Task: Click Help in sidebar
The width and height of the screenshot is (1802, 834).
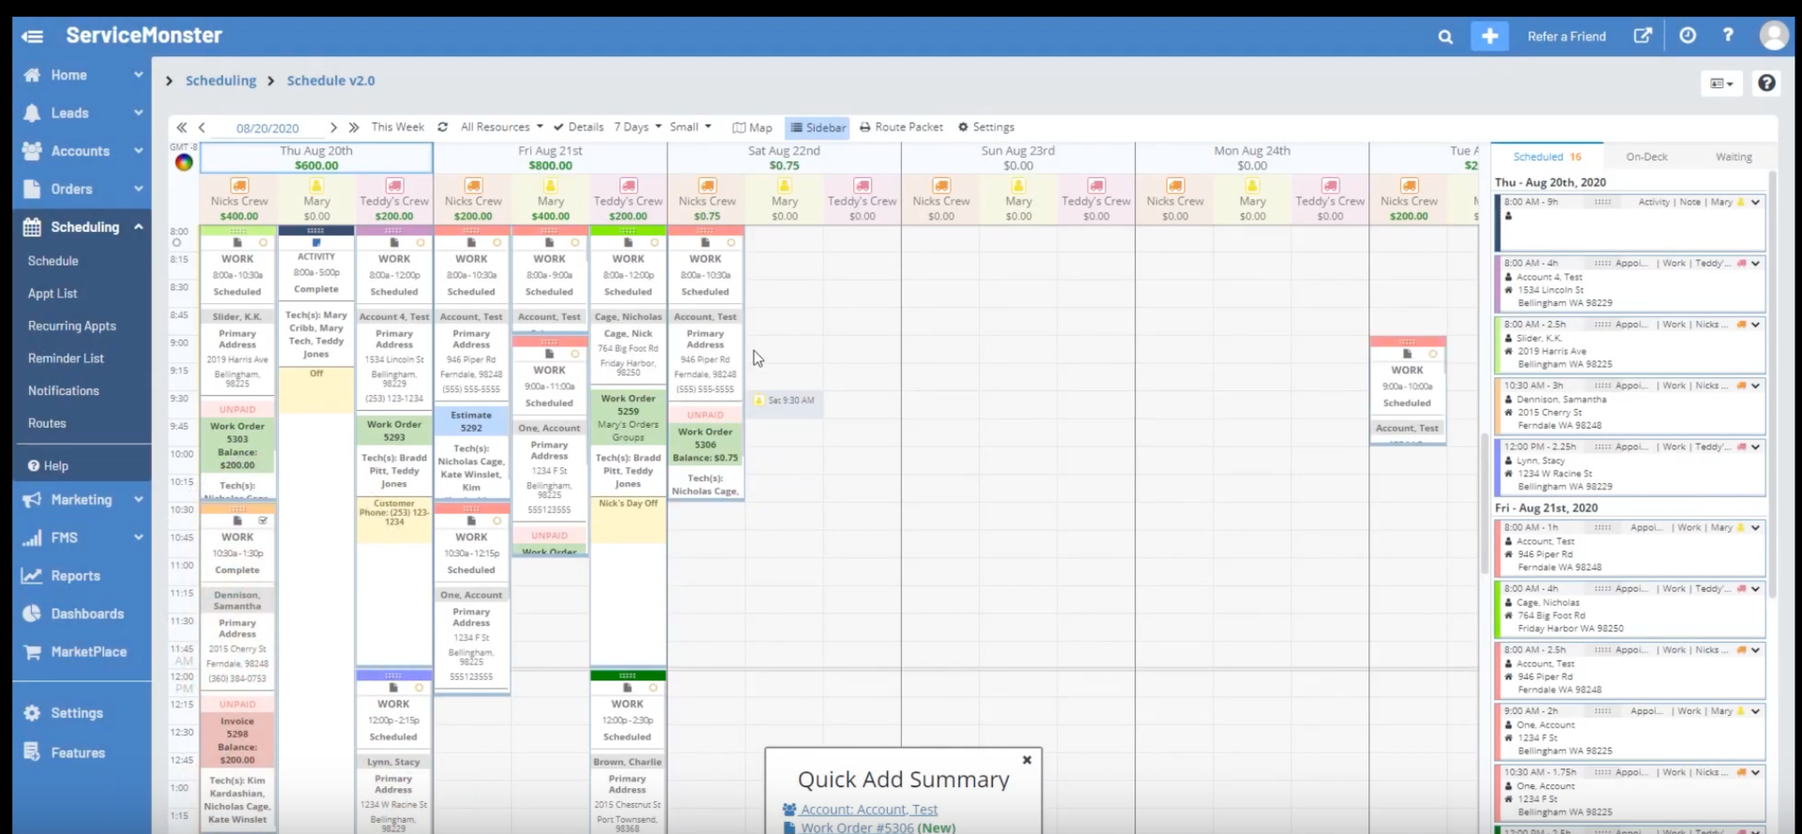Action: coord(48,466)
